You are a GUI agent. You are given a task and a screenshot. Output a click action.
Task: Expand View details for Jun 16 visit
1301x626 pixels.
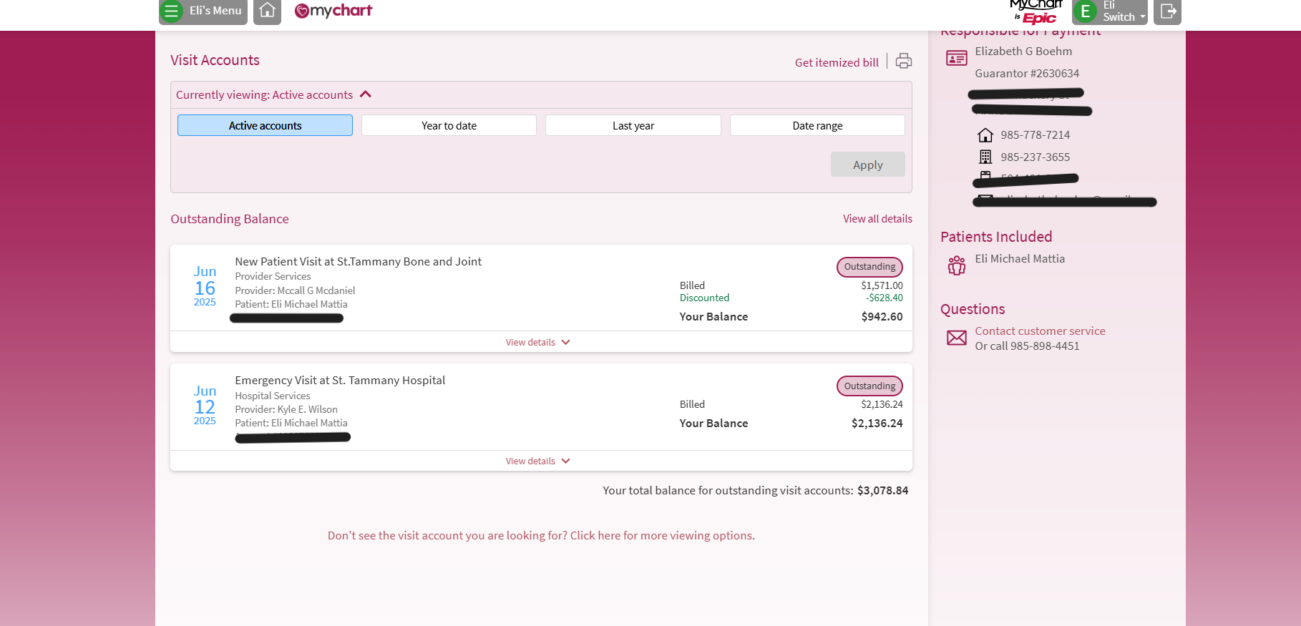pyautogui.click(x=537, y=342)
